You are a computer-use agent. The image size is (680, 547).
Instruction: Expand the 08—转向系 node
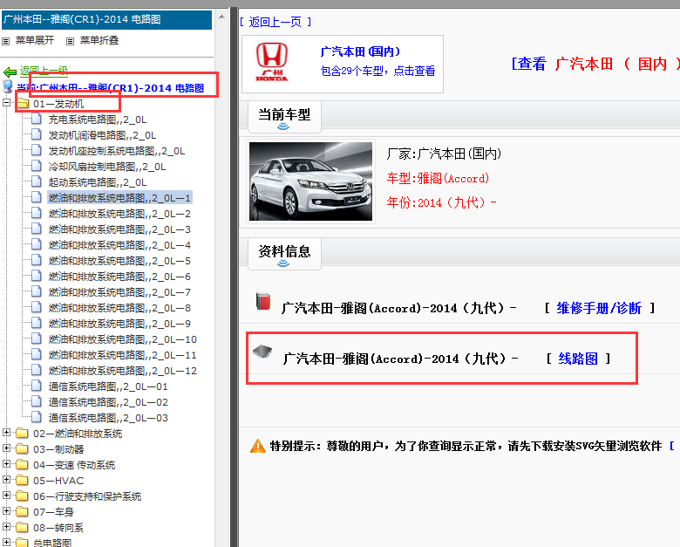pyautogui.click(x=6, y=527)
